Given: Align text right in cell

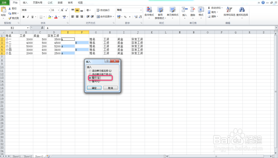Looking at the screenshot, I should pyautogui.click(x=81, y=17).
